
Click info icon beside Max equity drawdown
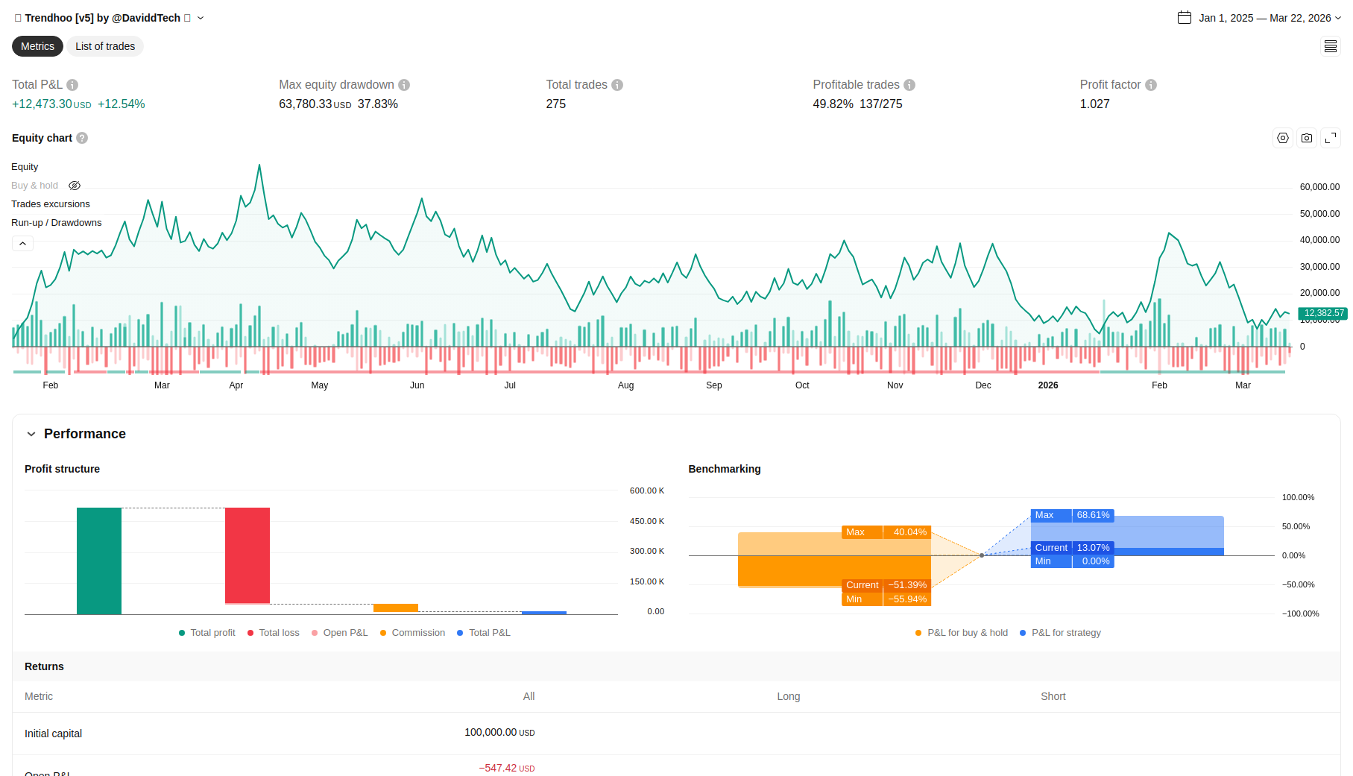404,85
